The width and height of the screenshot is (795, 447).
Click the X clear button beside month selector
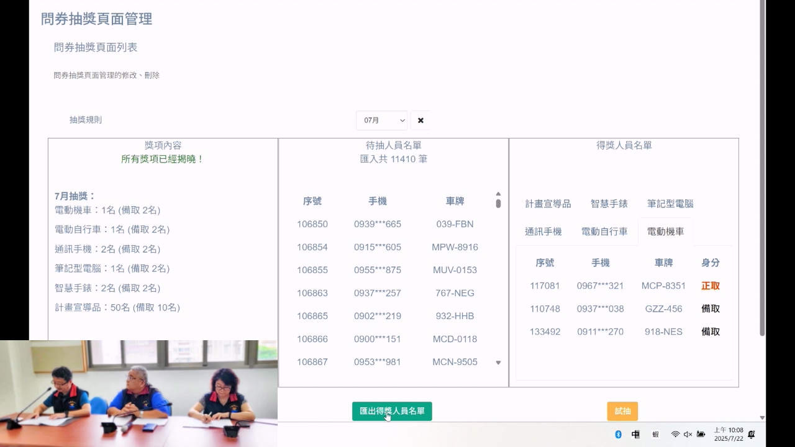420,120
